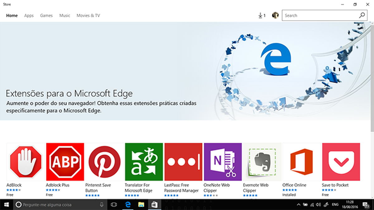The image size is (374, 210).
Task: Open the Save to Pocket extension
Action: [x=341, y=162]
